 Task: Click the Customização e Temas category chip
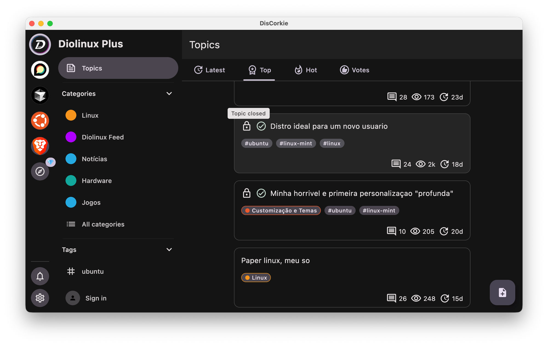click(281, 210)
